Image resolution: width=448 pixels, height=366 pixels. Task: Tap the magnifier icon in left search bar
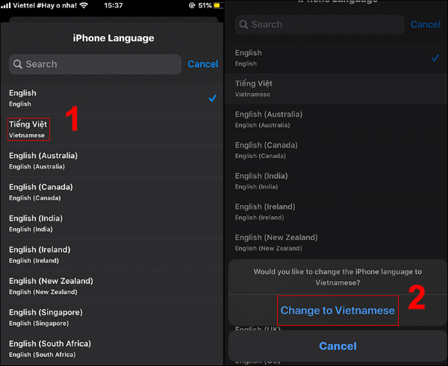click(19, 65)
